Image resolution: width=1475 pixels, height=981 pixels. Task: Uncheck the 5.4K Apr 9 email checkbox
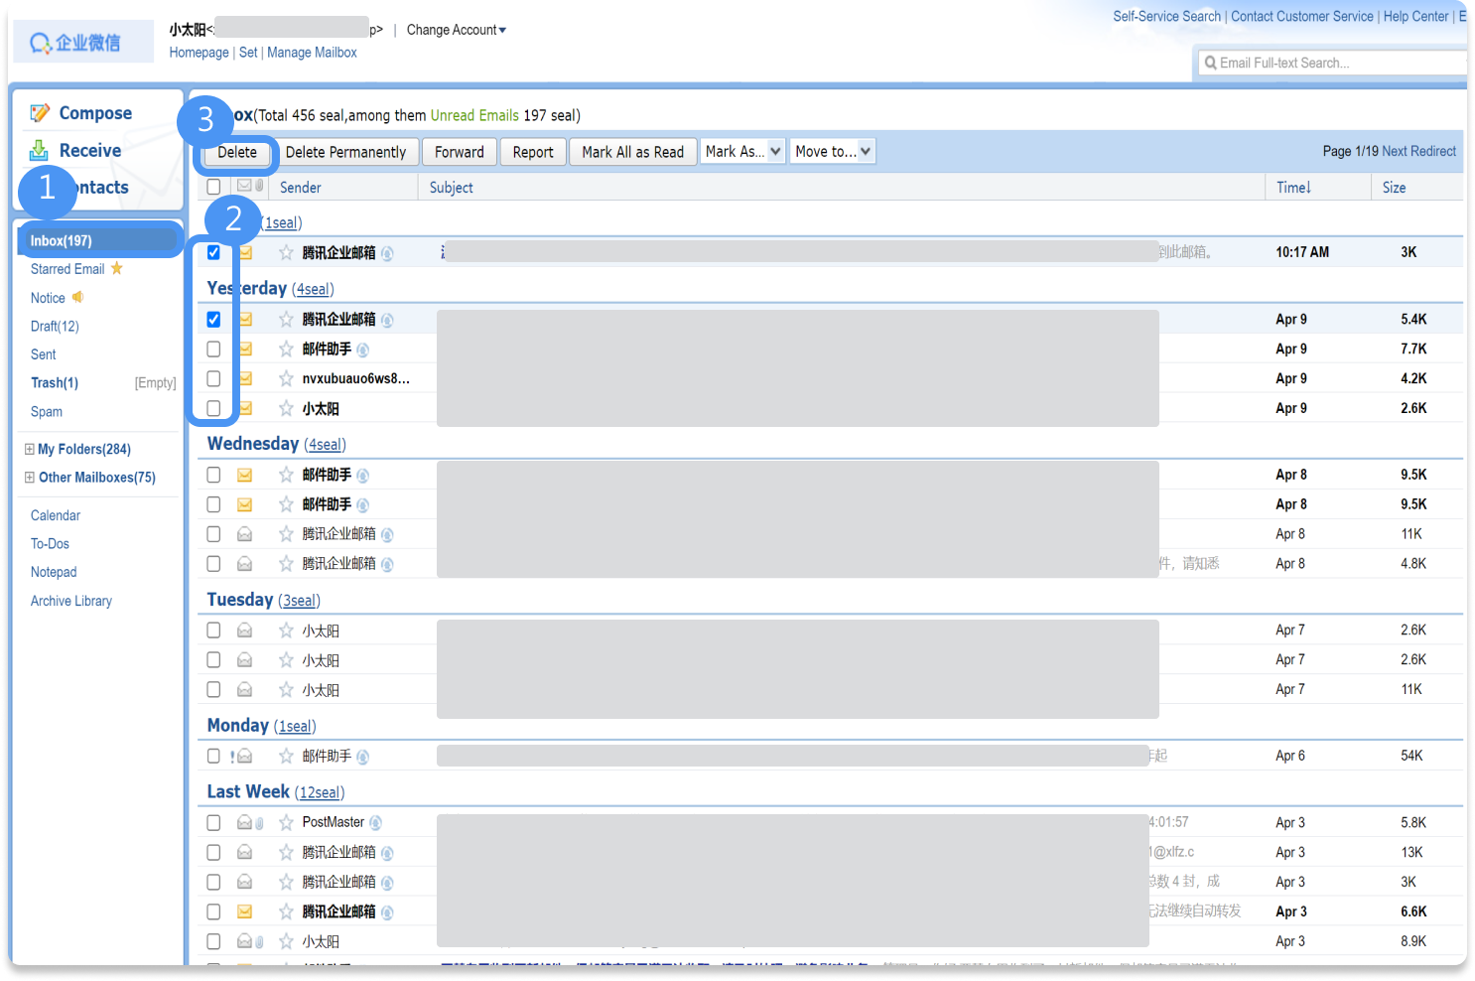coord(213,319)
